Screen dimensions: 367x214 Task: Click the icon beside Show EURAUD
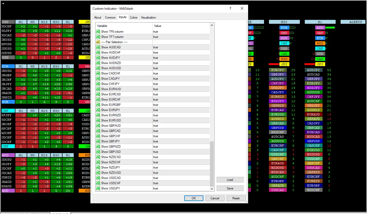click(98, 89)
